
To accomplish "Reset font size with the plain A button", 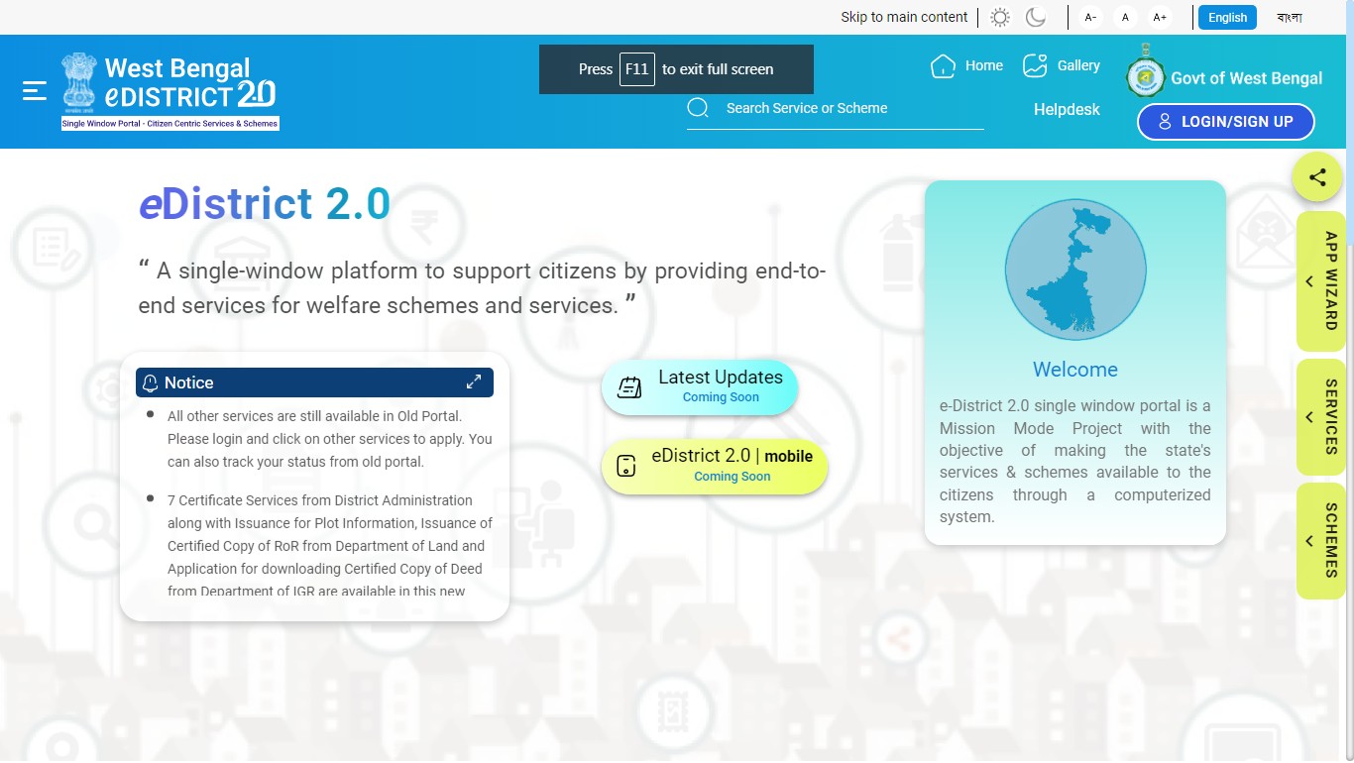I will (1125, 18).
